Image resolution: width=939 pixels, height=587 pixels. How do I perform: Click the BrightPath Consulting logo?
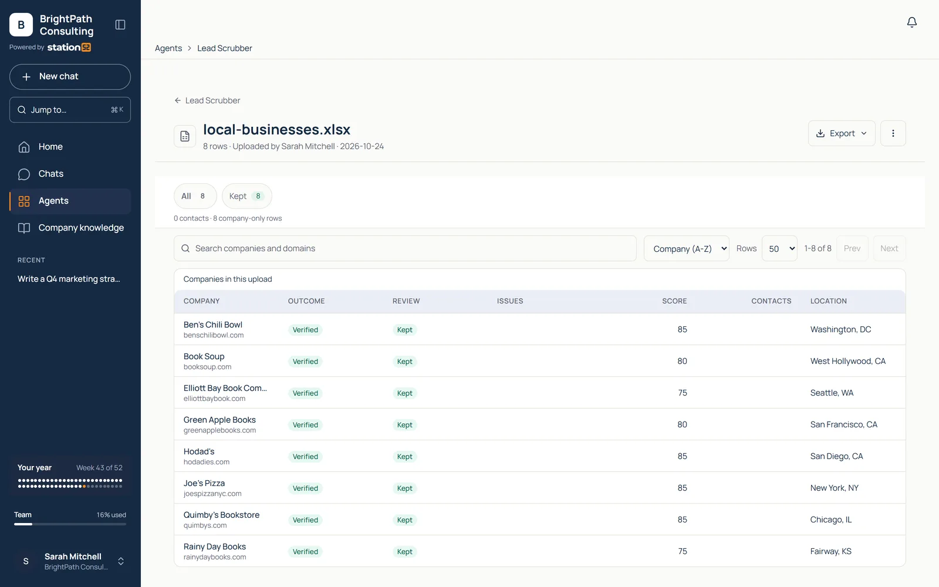coord(21,25)
